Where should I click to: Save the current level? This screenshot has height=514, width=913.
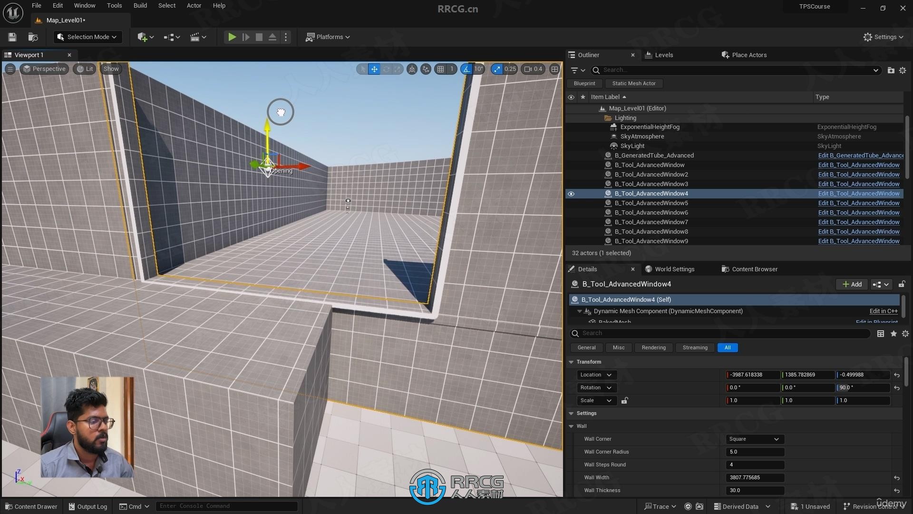pyautogui.click(x=12, y=37)
